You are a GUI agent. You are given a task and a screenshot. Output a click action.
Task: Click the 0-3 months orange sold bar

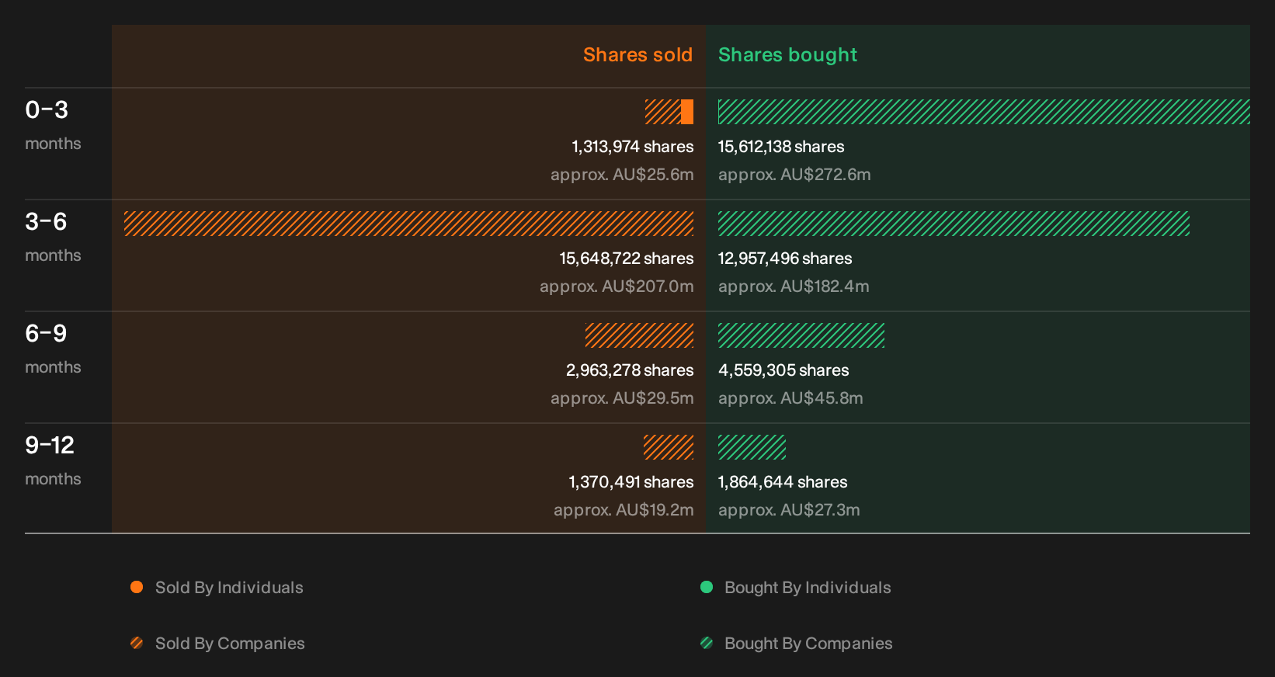click(669, 112)
